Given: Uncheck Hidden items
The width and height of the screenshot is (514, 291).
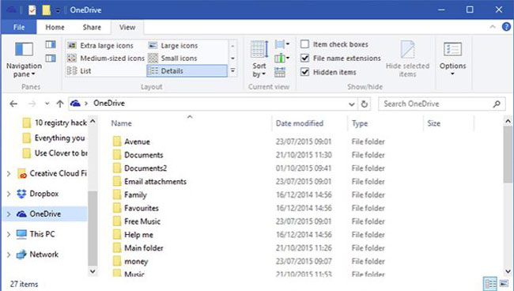Looking at the screenshot, I should [328, 72].
